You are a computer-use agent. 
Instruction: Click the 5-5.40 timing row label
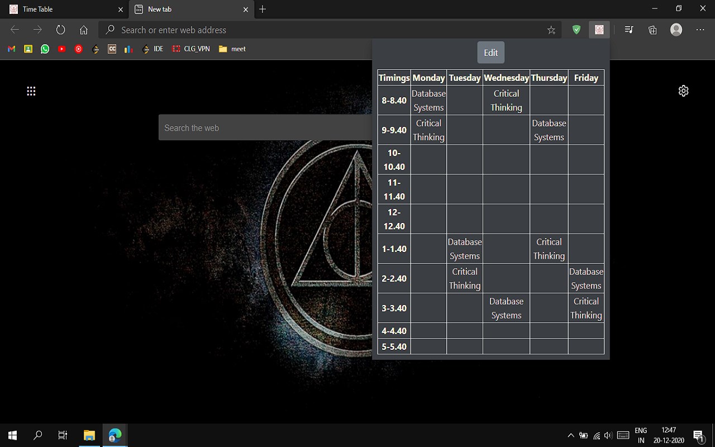point(394,346)
